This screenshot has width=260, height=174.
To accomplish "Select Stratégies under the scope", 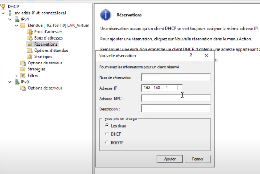I will click(43, 57).
